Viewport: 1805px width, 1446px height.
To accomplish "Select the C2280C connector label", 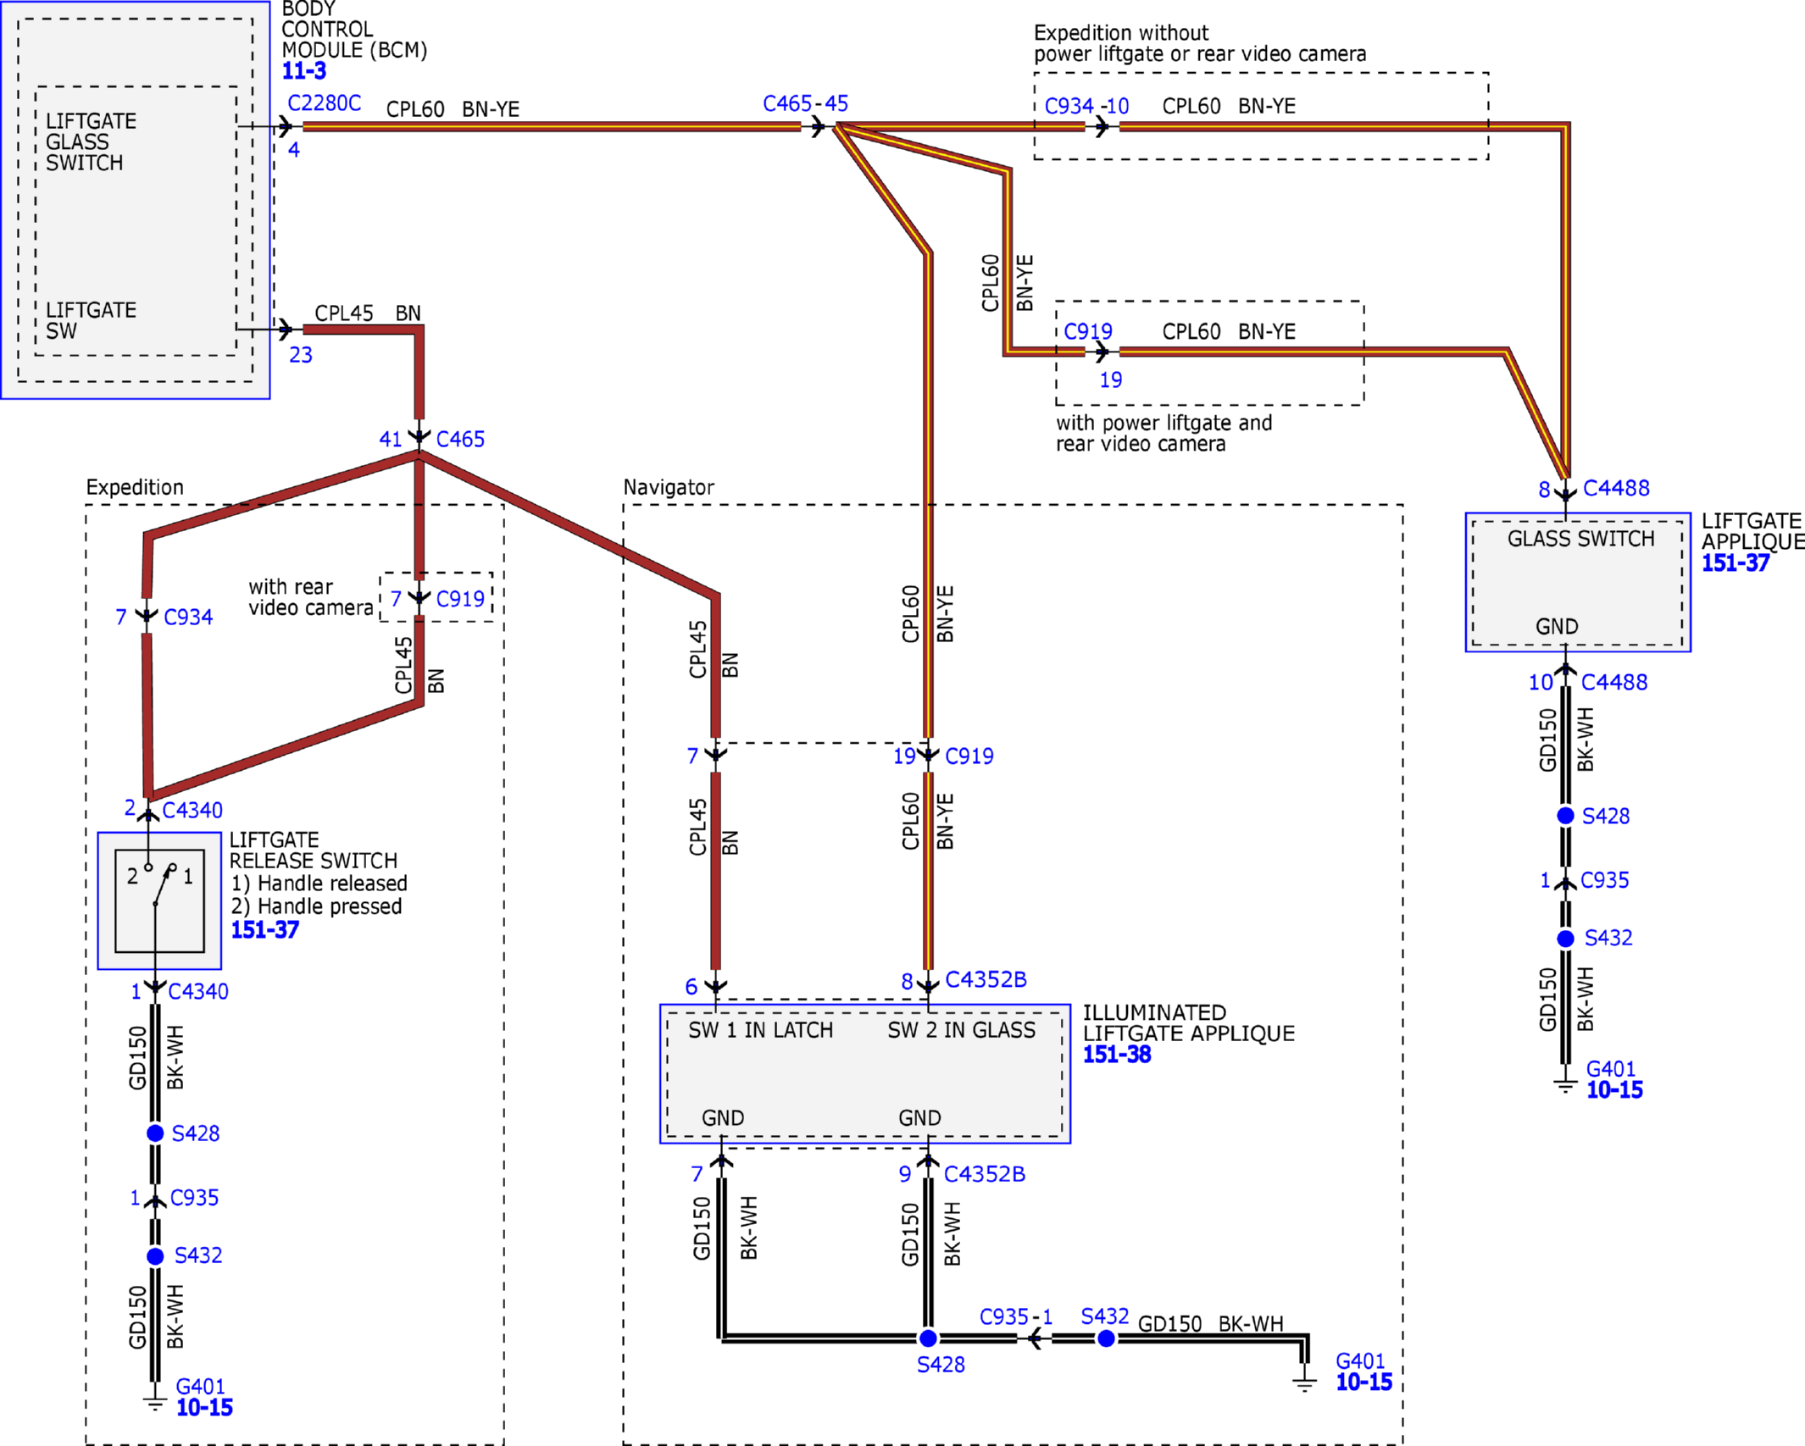I will click(x=324, y=103).
